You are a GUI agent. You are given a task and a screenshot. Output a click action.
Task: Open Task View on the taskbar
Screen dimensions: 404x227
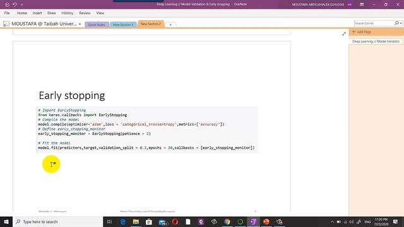click(109, 221)
